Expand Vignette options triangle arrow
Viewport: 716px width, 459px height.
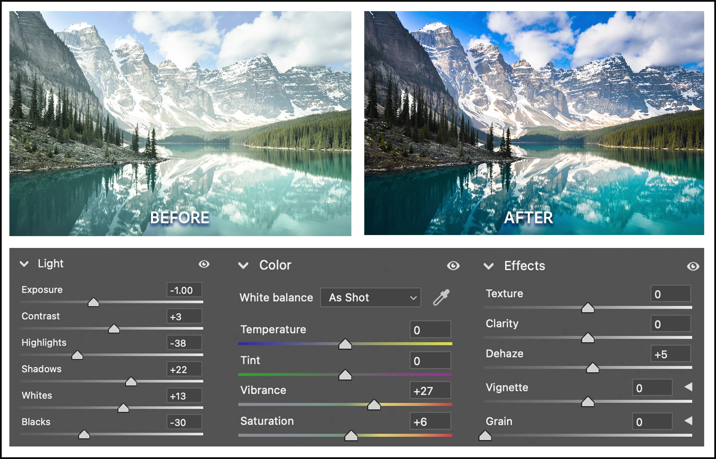[x=688, y=387]
